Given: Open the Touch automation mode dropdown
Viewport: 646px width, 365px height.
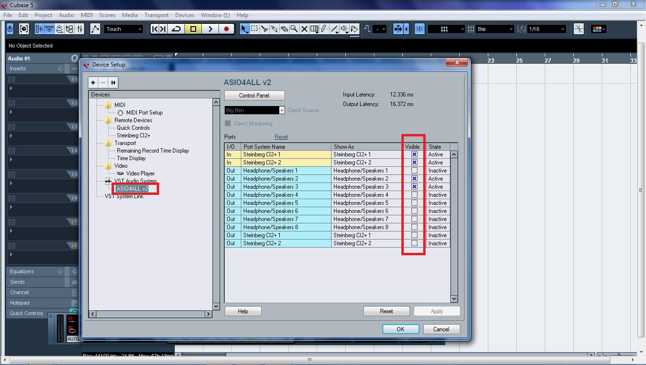Looking at the screenshot, I should point(140,29).
